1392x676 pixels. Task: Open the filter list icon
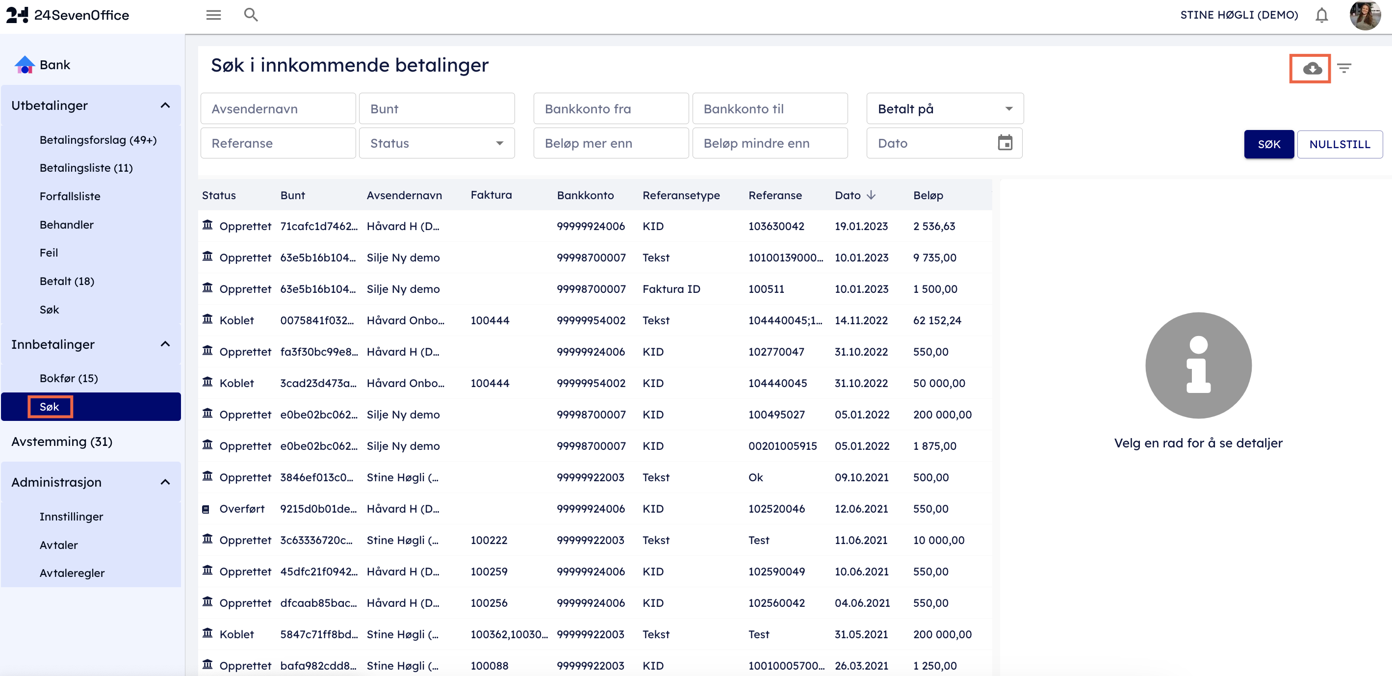coord(1344,69)
